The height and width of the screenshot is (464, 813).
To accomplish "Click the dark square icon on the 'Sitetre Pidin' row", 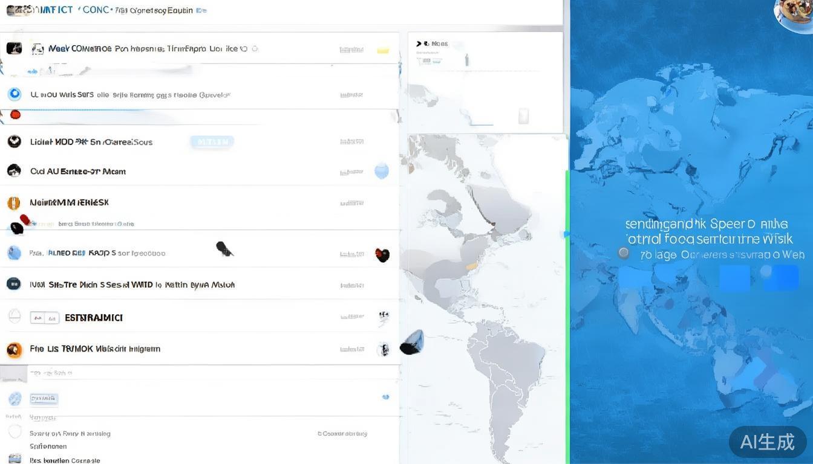I will [13, 284].
